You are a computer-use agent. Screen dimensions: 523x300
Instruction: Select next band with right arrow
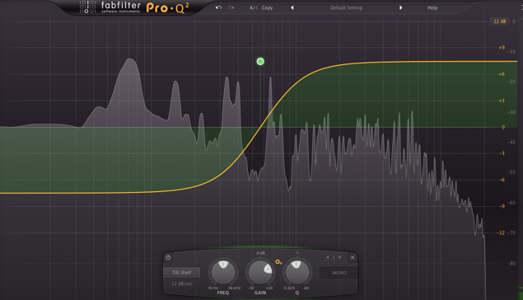click(340, 257)
